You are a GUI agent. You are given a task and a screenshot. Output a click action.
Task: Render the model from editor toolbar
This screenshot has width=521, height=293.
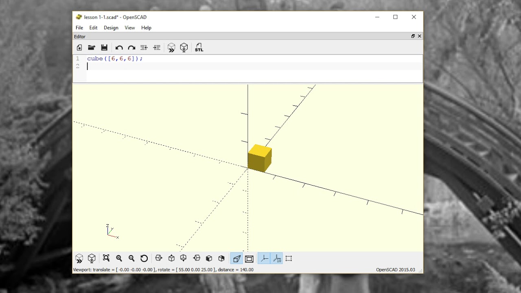(x=184, y=48)
